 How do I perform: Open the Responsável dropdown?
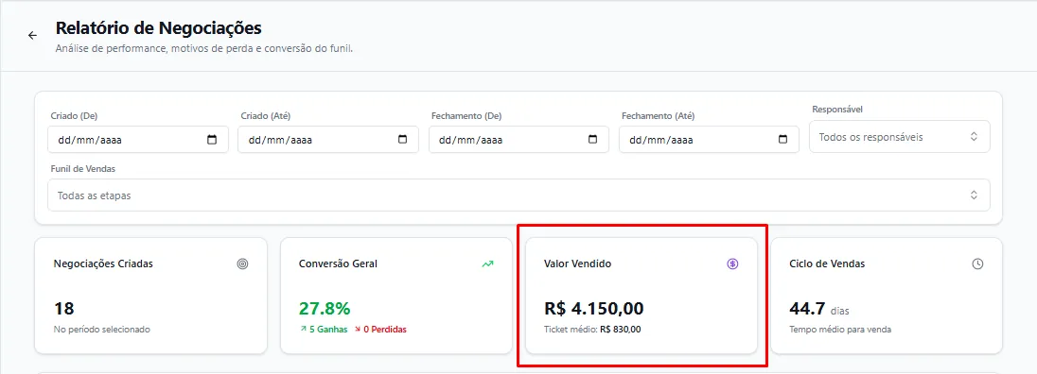coord(900,137)
